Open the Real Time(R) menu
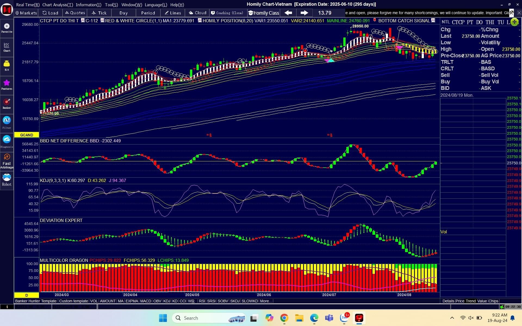The image size is (522, 326). 28,5
